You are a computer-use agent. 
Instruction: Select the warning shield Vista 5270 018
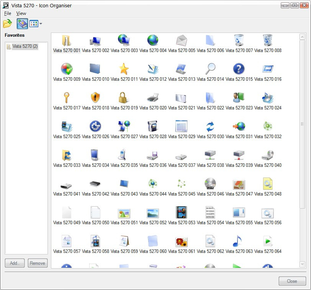95,98
